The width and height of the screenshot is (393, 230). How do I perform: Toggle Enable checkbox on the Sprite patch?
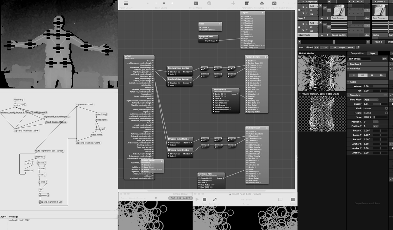coord(251,16)
